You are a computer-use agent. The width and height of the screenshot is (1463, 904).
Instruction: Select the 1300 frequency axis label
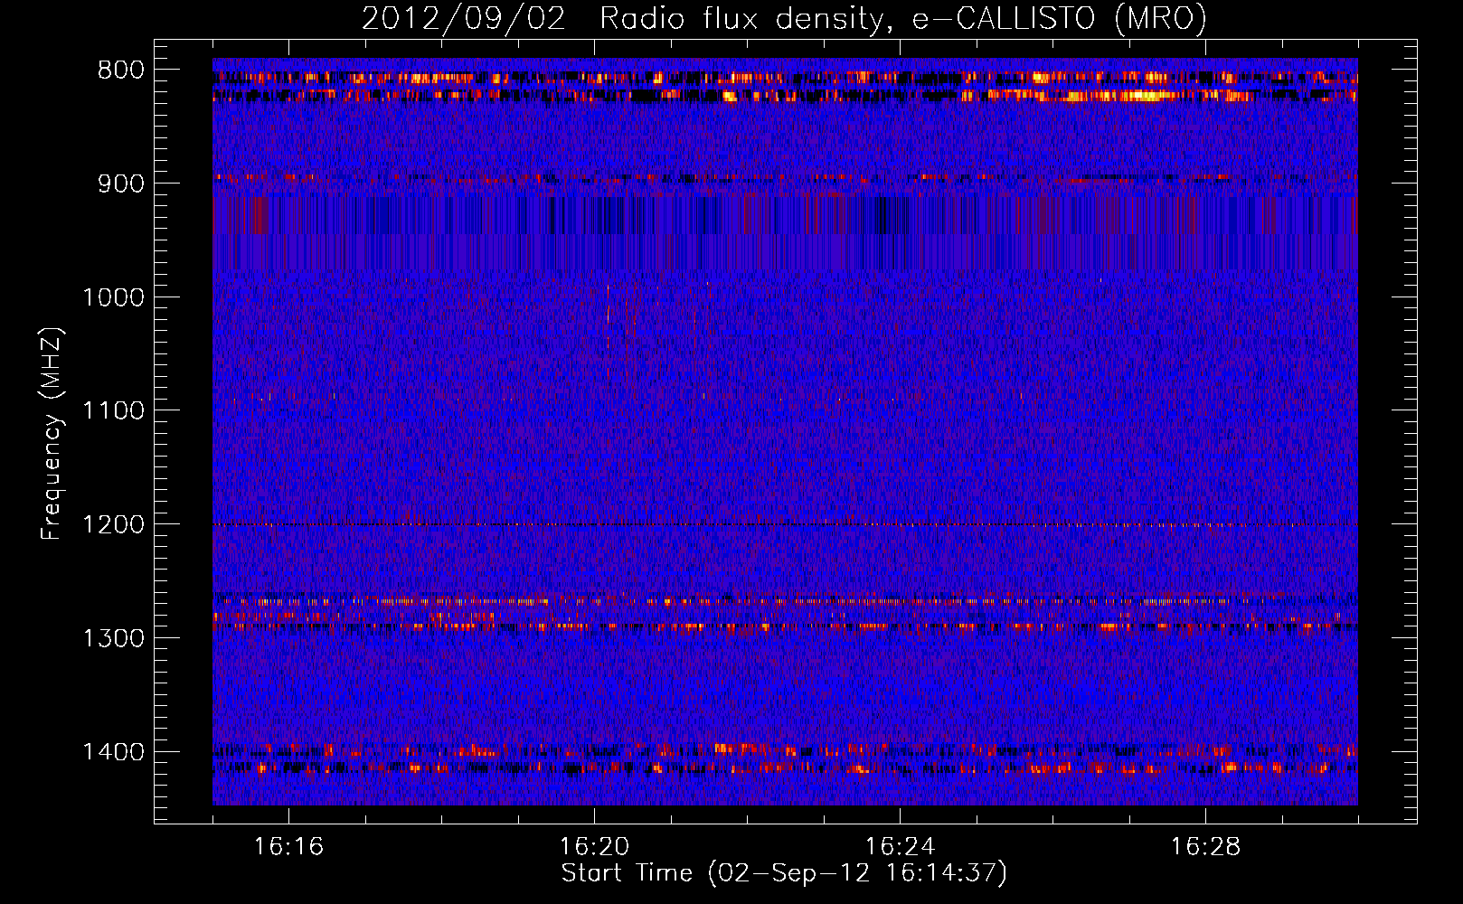113,638
